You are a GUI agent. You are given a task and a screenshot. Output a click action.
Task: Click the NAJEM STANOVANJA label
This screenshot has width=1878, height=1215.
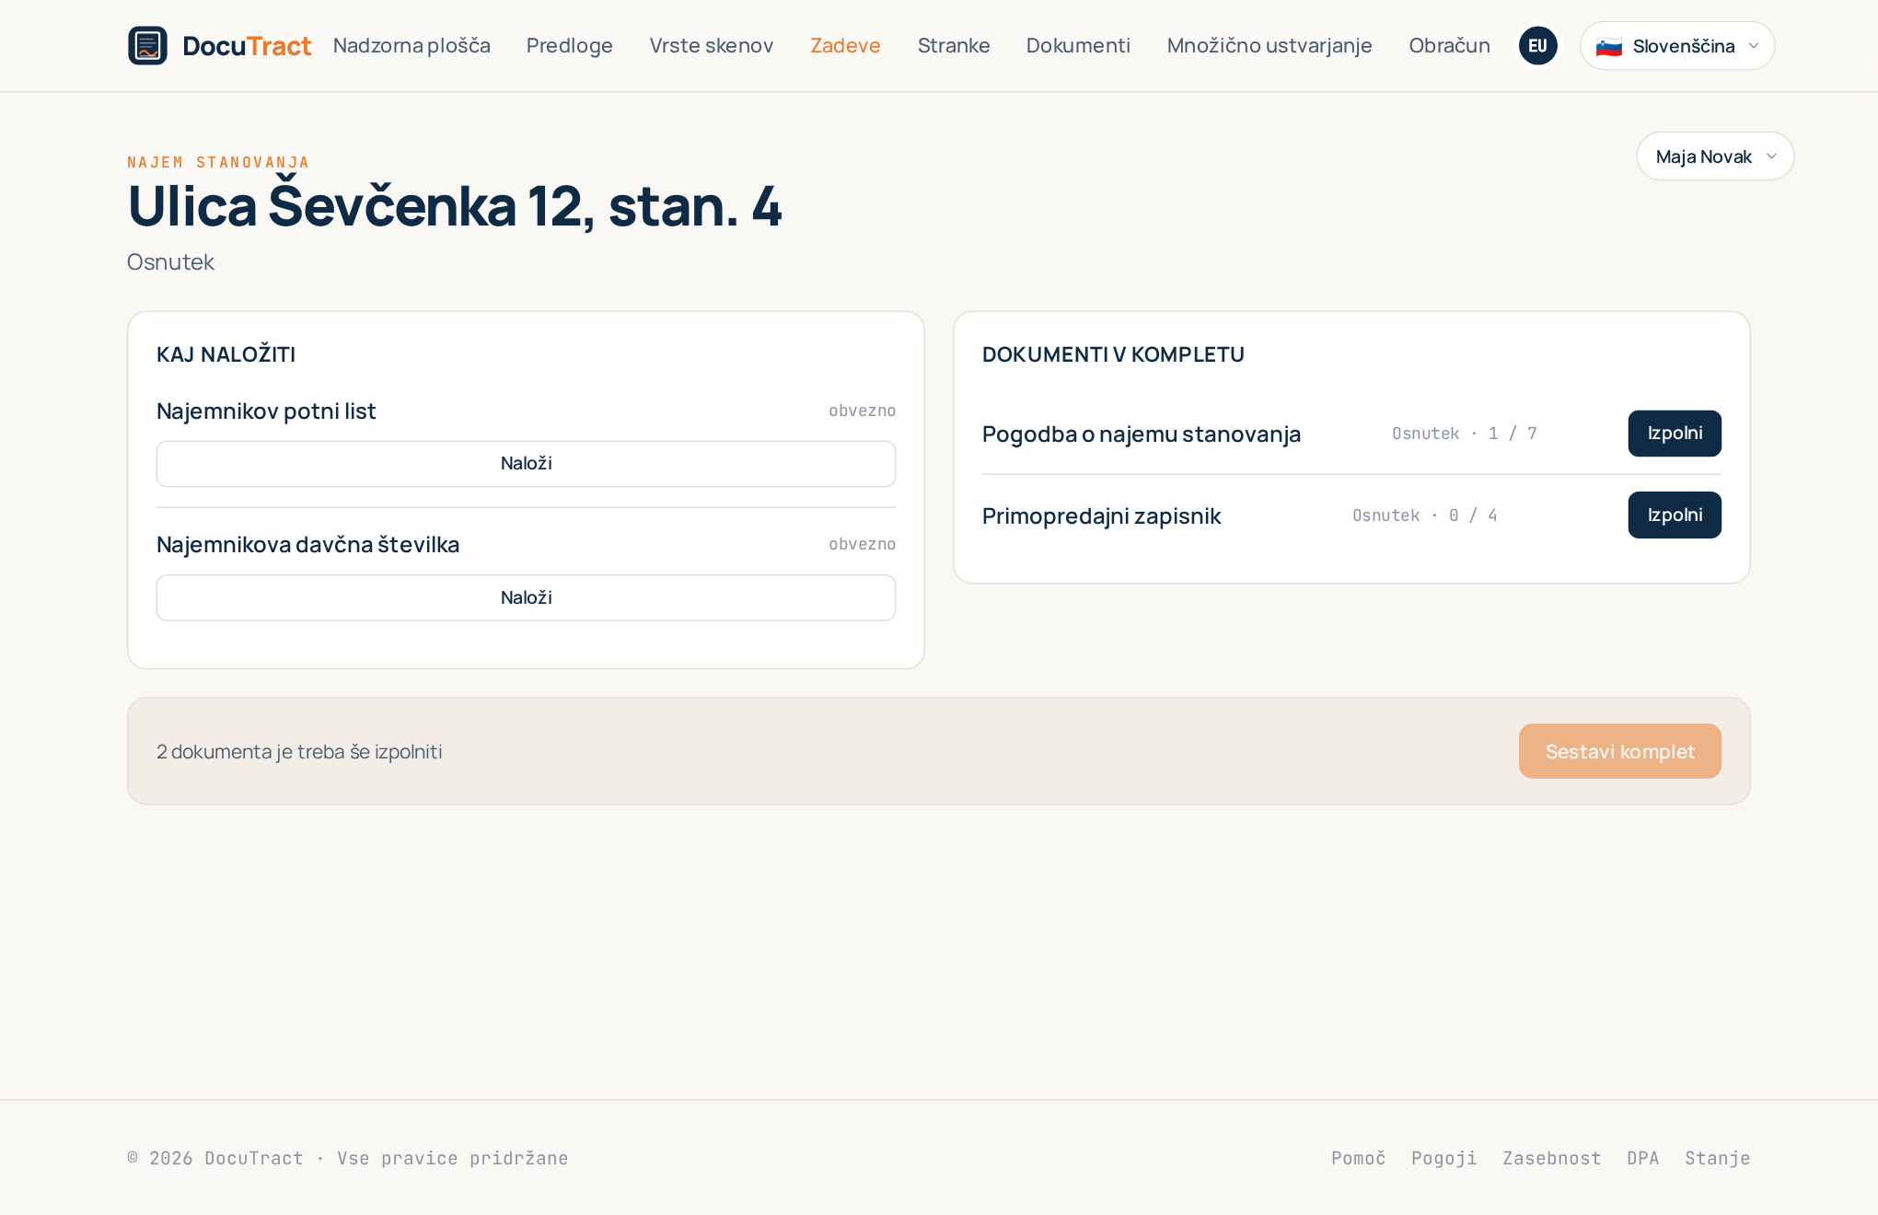tap(218, 163)
